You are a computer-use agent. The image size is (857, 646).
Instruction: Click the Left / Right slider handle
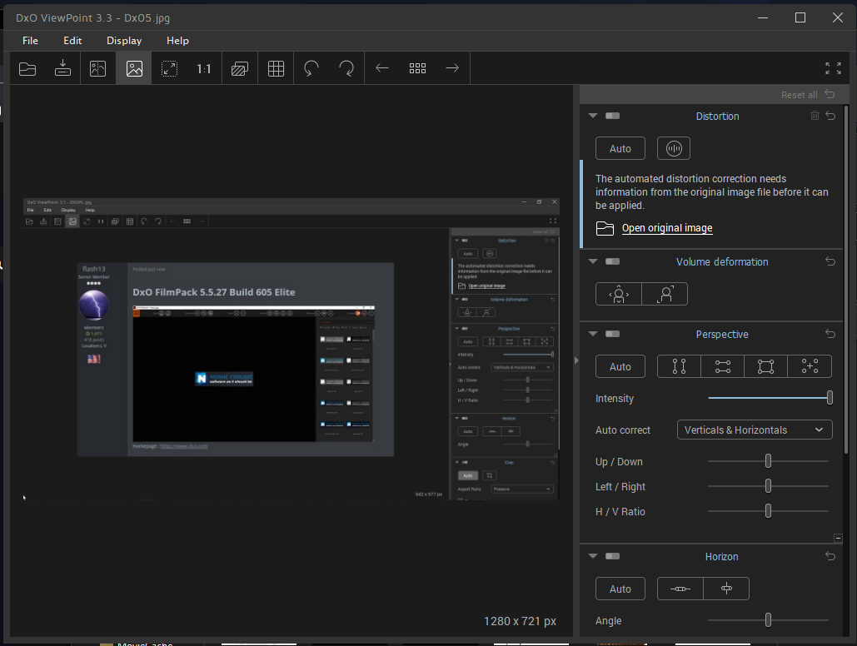point(768,485)
